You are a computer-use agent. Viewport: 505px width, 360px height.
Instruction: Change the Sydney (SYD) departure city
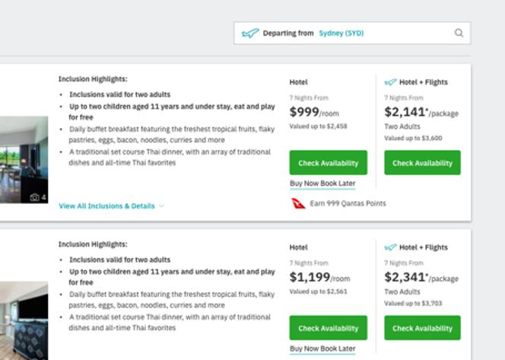(342, 33)
